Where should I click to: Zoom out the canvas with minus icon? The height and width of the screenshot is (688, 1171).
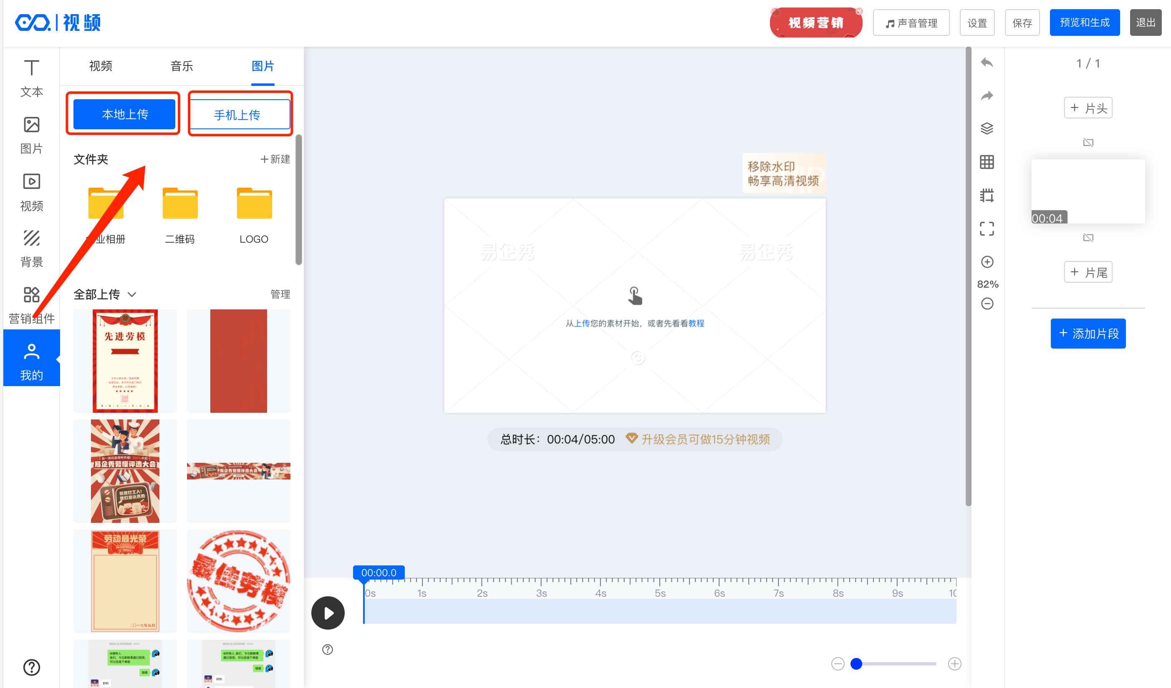[987, 304]
